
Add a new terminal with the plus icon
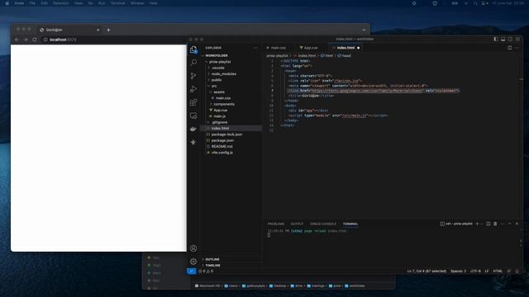pos(477,224)
